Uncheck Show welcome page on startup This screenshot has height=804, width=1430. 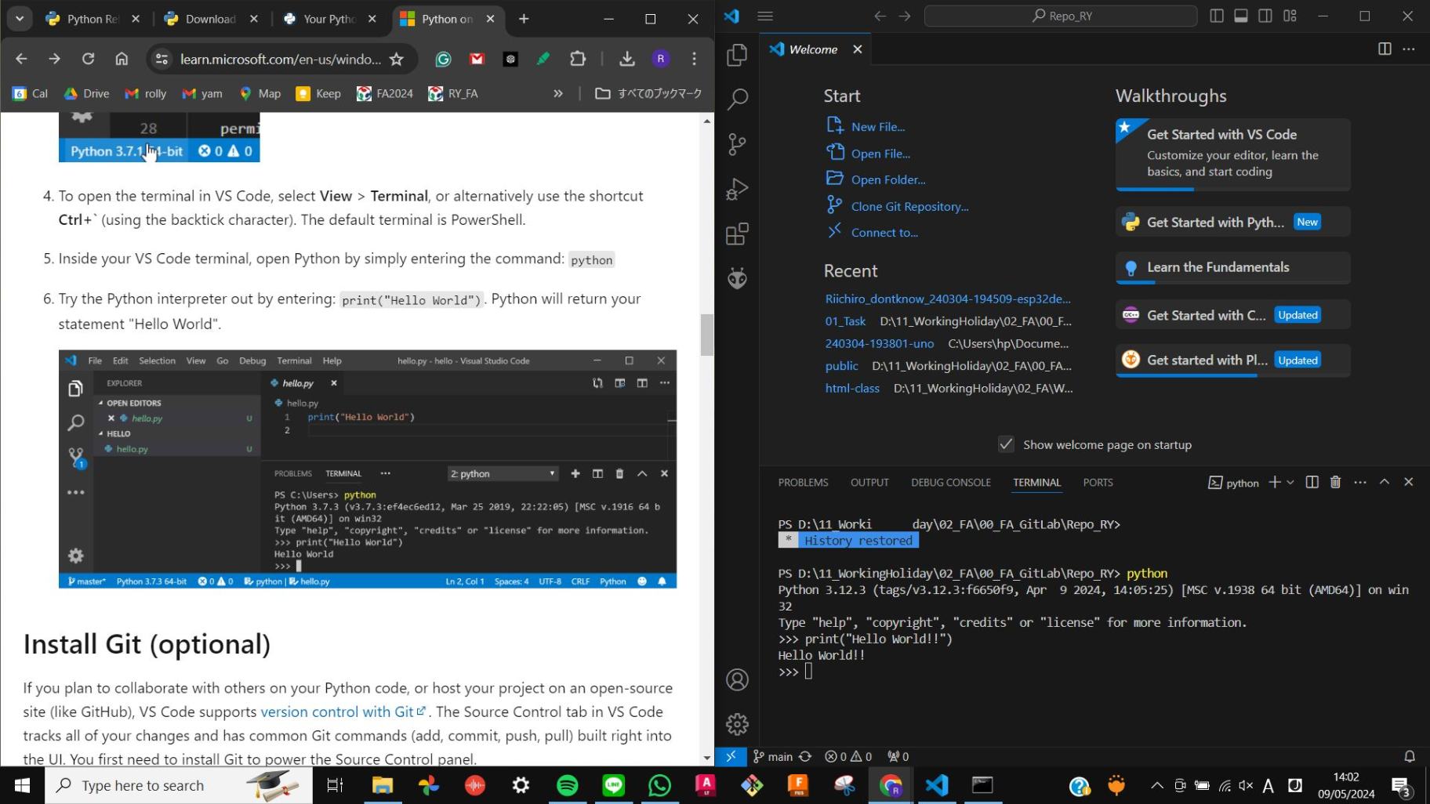pos(1006,444)
